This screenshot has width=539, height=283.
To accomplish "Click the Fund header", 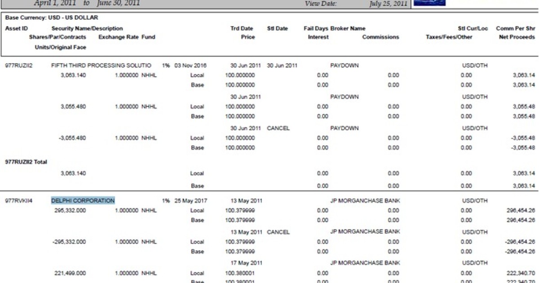I will [x=148, y=37].
